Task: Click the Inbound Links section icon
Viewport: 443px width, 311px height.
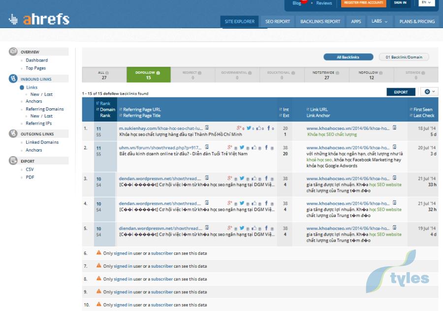Action: pyautogui.click(x=13, y=79)
